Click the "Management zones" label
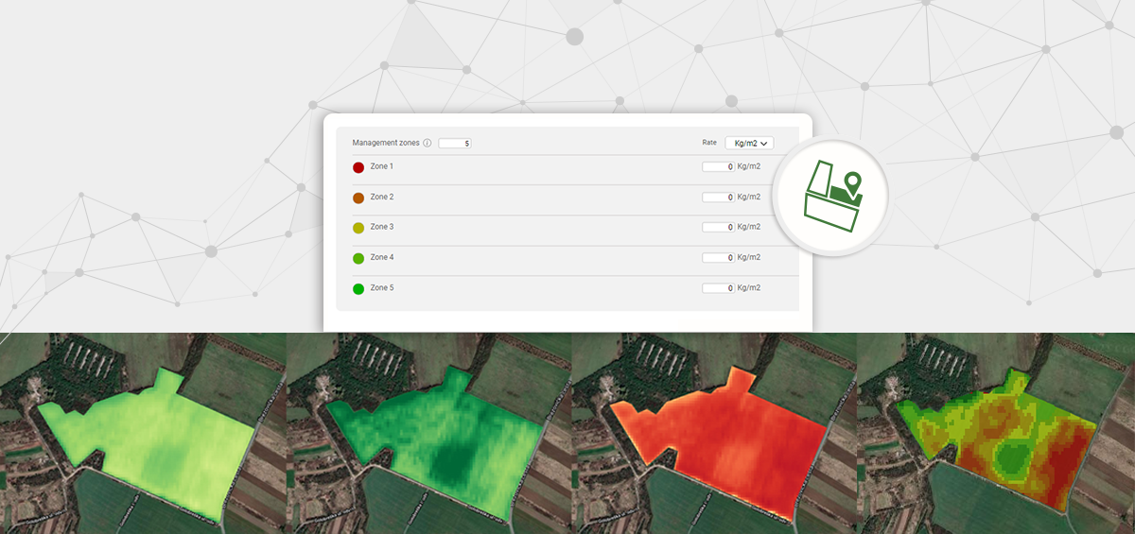1135x534 pixels. [386, 143]
